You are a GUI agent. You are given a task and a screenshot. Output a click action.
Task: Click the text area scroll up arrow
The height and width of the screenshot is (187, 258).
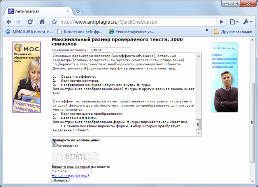pyautogui.click(x=199, y=56)
